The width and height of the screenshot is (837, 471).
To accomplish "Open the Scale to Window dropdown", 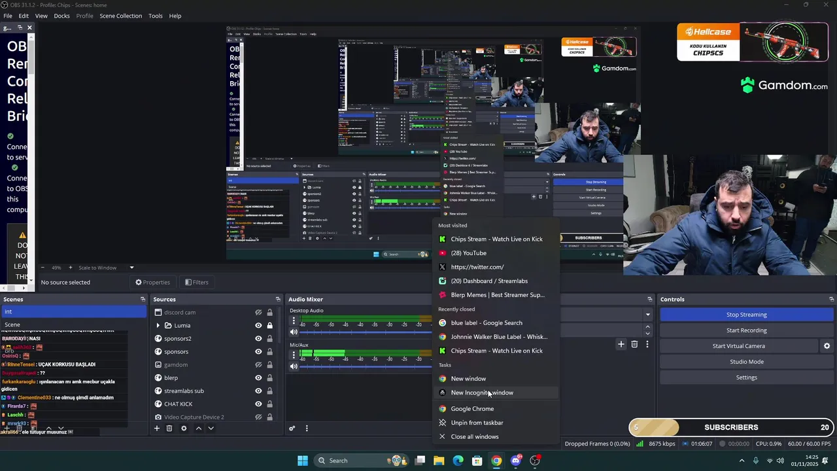I will tap(106, 268).
